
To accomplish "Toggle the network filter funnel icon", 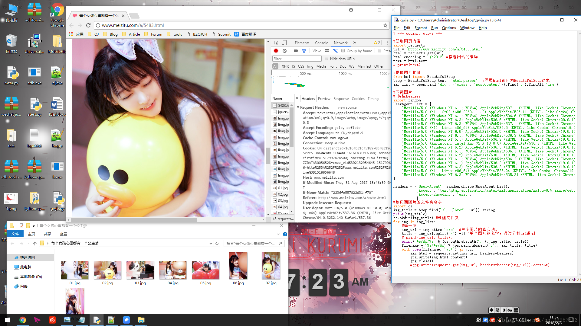I will click(304, 51).
